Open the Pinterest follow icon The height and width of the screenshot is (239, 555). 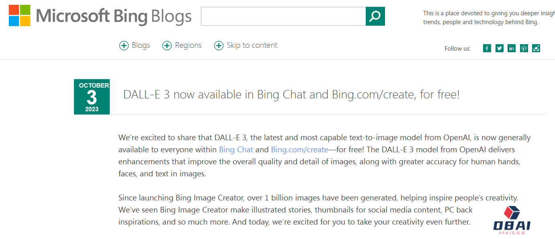coord(524,48)
